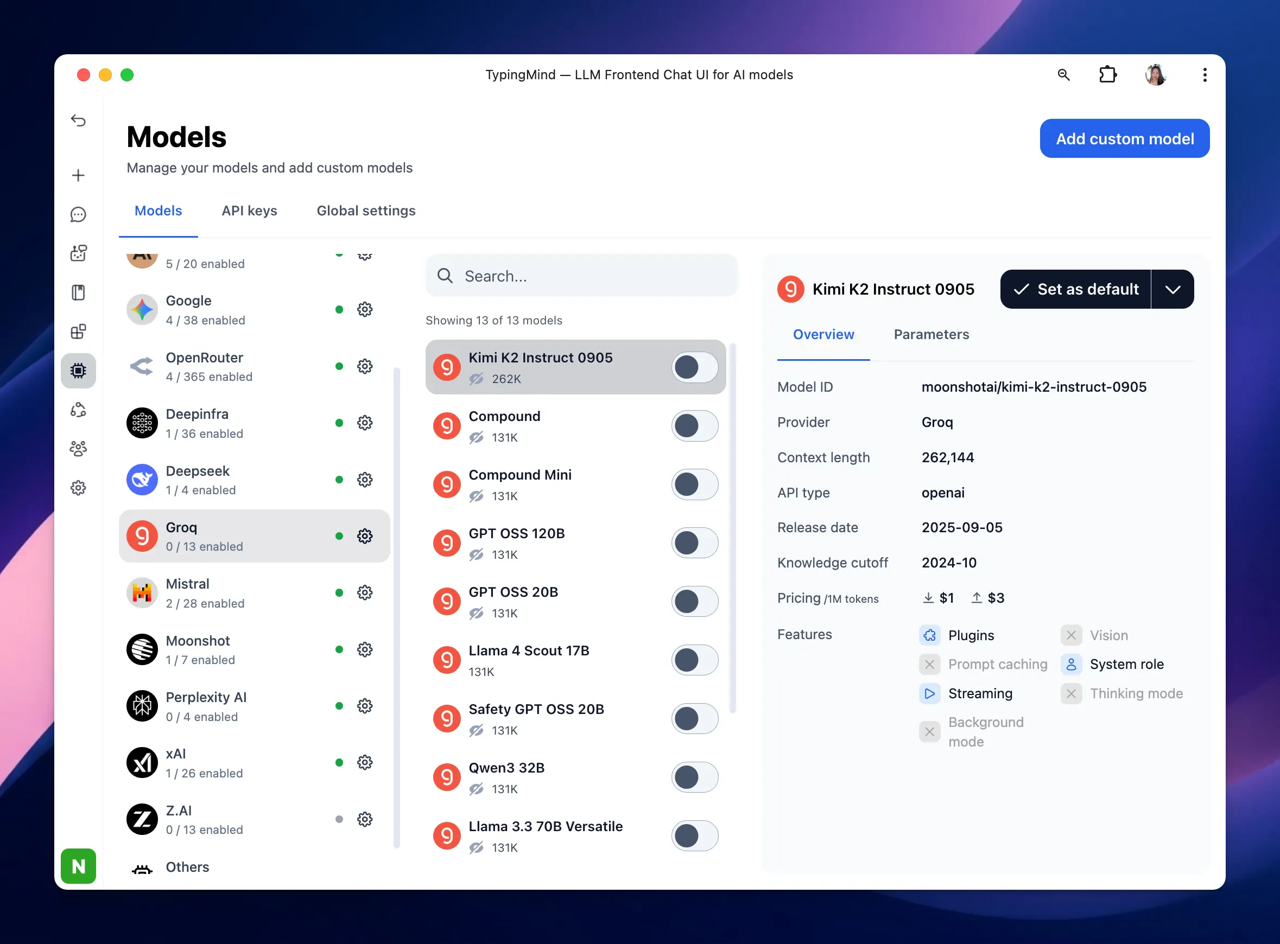Screen dimensions: 1280x944
Task: Open Mistral provider settings gear
Action: [365, 592]
